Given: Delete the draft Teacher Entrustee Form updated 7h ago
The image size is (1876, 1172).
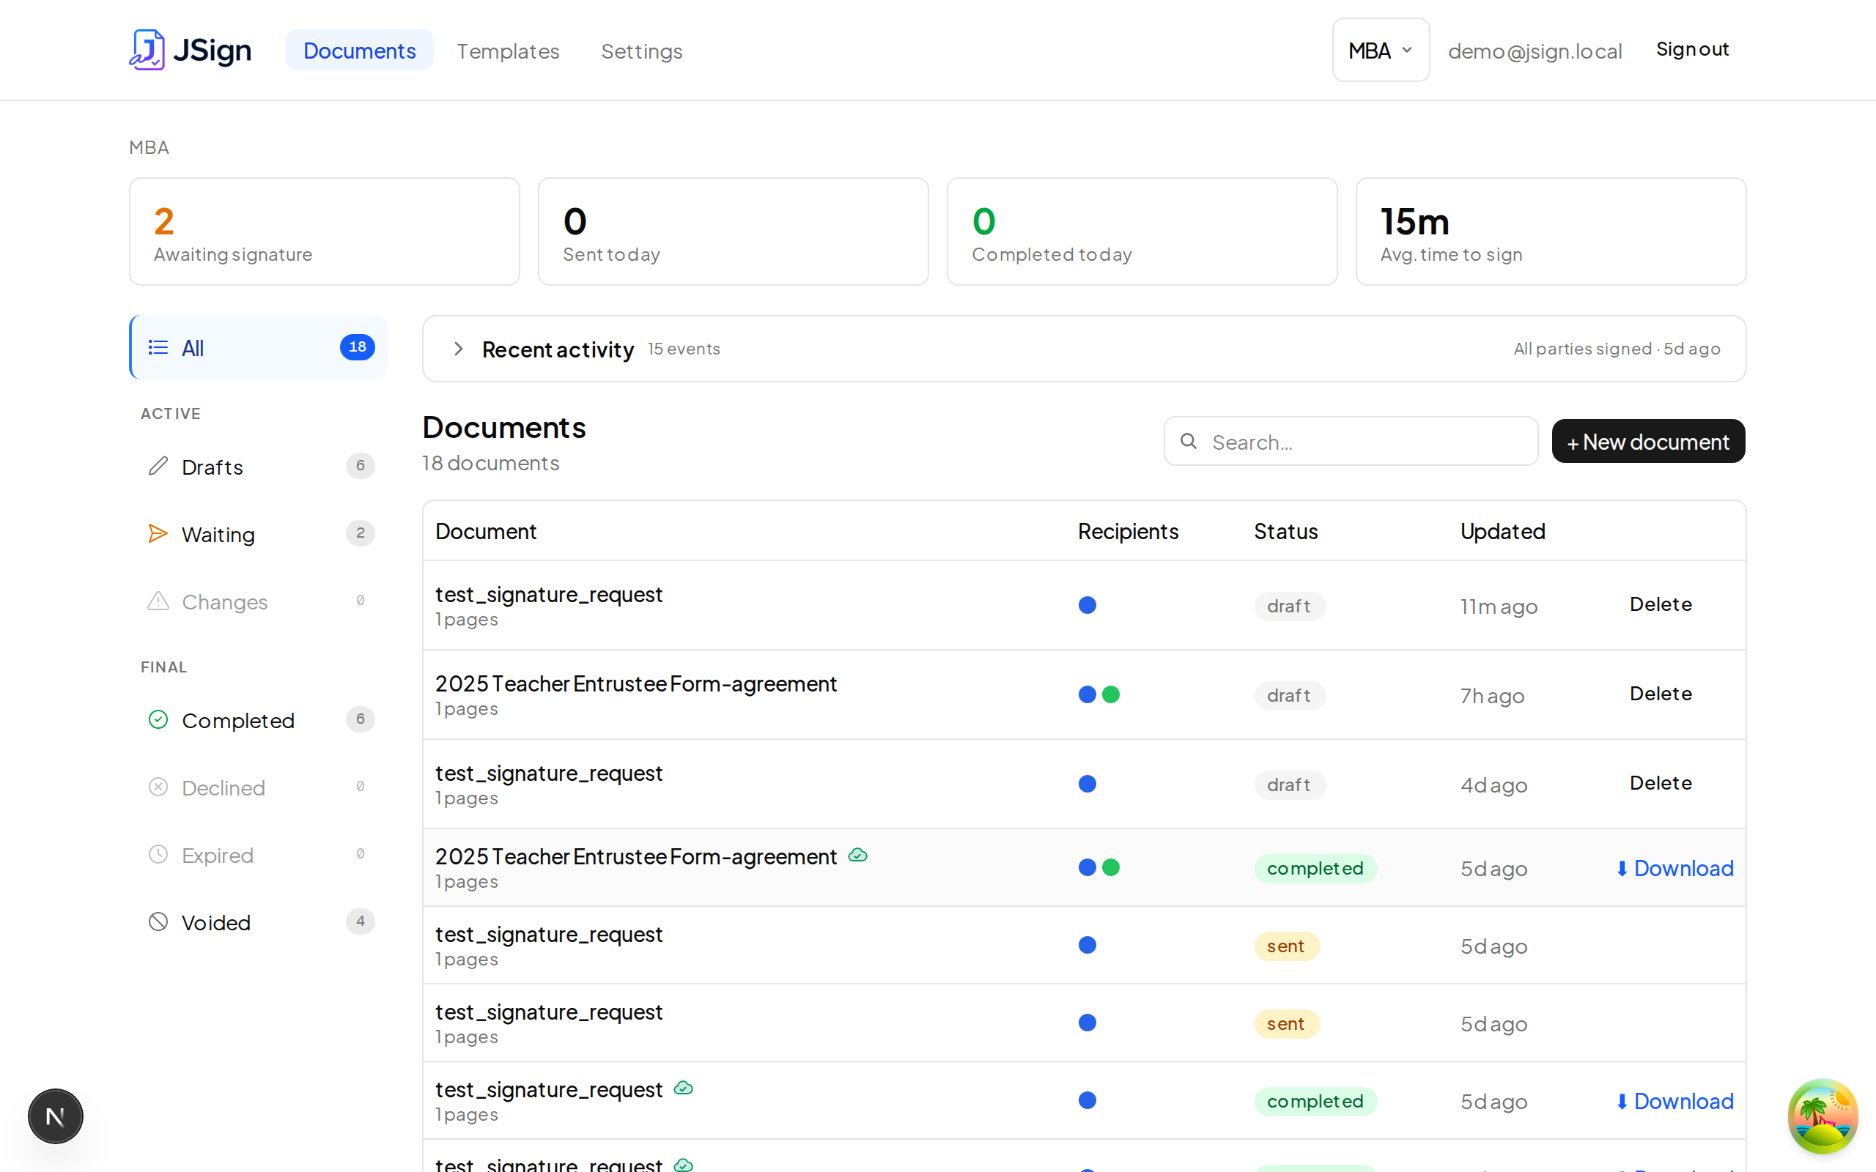Looking at the screenshot, I should (x=1661, y=693).
